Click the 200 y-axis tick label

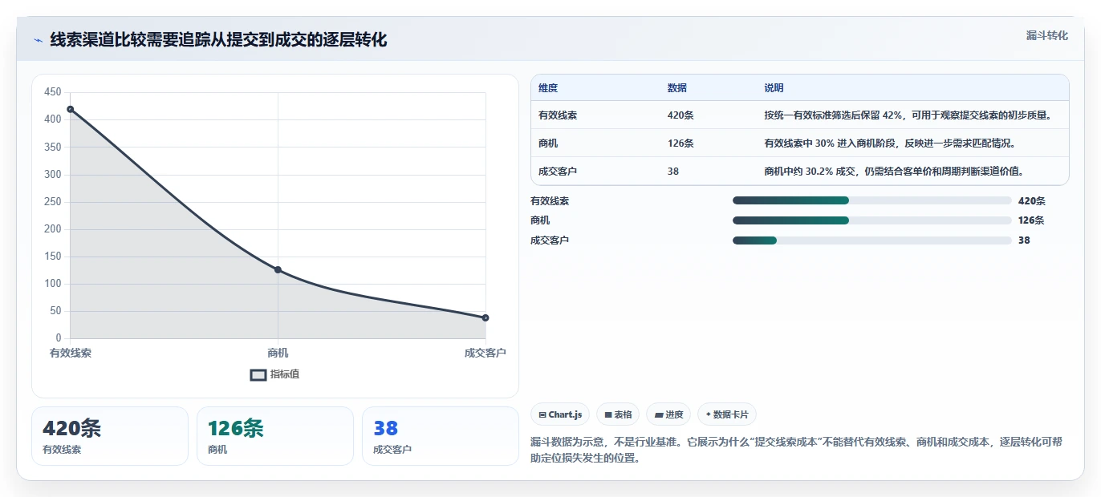[x=53, y=228]
